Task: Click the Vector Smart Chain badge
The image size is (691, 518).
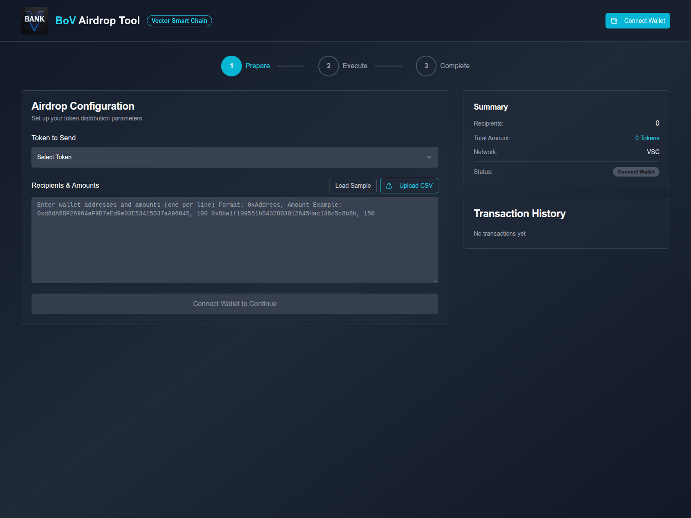Action: click(x=179, y=20)
